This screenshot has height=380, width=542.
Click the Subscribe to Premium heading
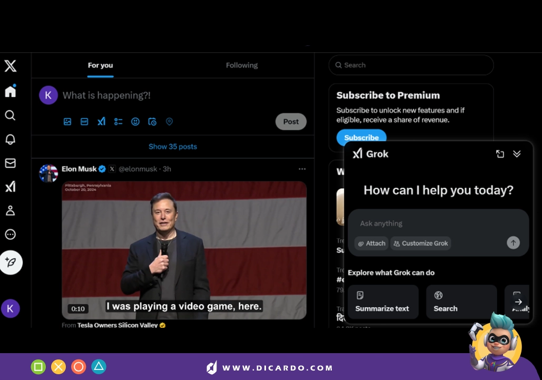pos(388,95)
